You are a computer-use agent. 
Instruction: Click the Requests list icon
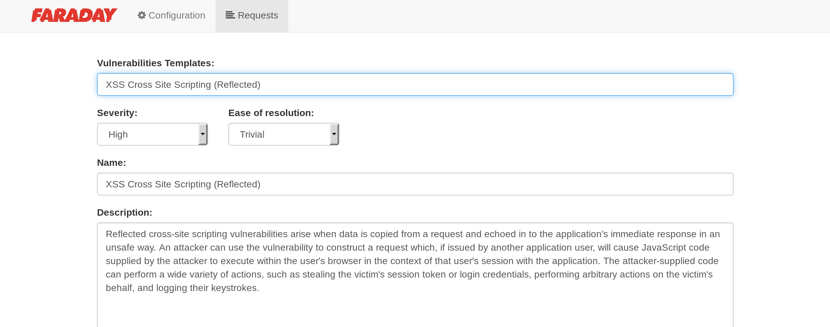230,15
